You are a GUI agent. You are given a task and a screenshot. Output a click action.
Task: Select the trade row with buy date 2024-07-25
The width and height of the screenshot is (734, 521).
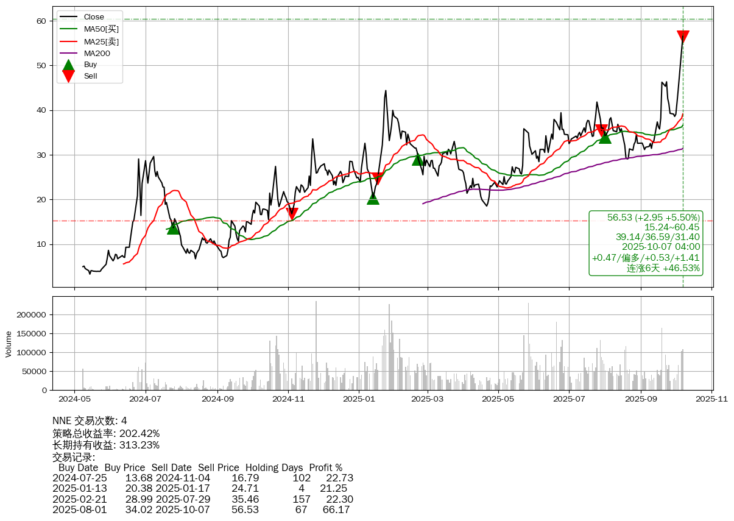pyautogui.click(x=202, y=478)
